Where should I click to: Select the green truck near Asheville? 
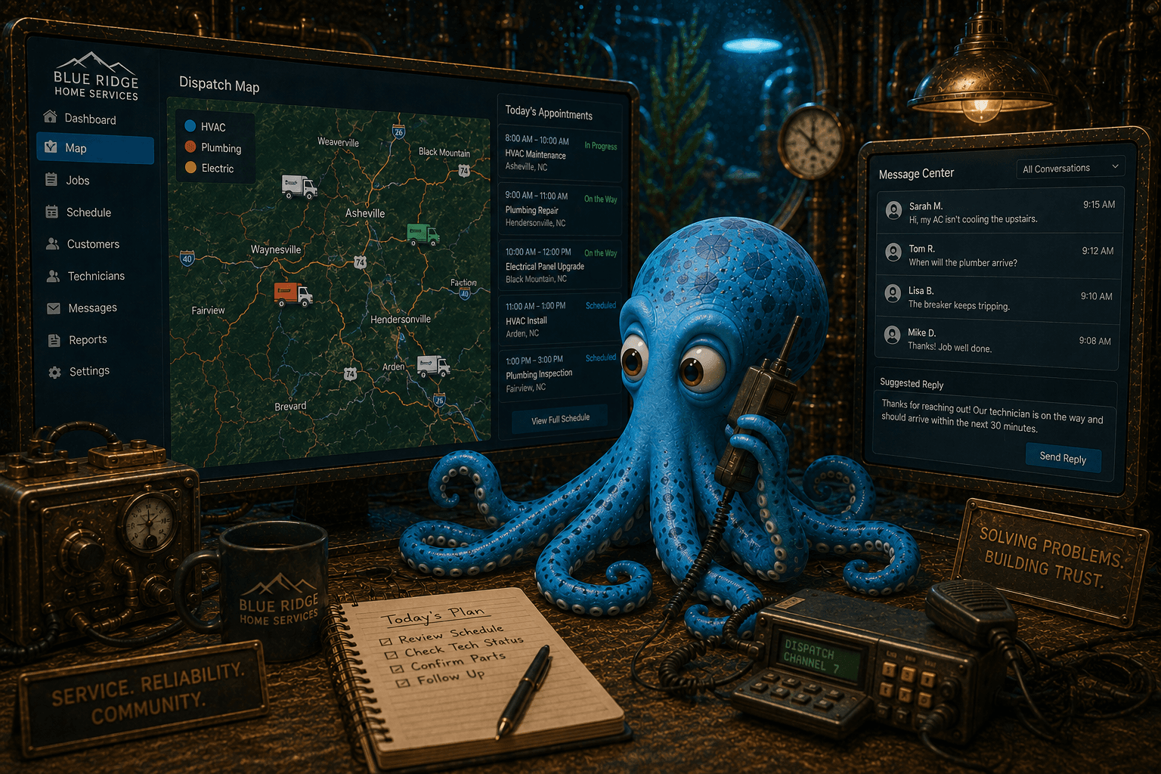coord(423,234)
